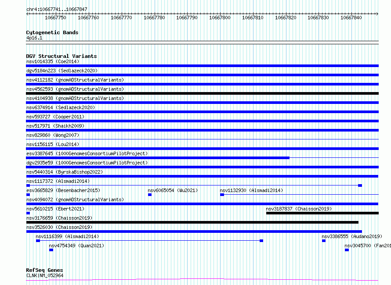
Task: Select variant nsv517971 (Shaikh2009)
Action: [55, 126]
